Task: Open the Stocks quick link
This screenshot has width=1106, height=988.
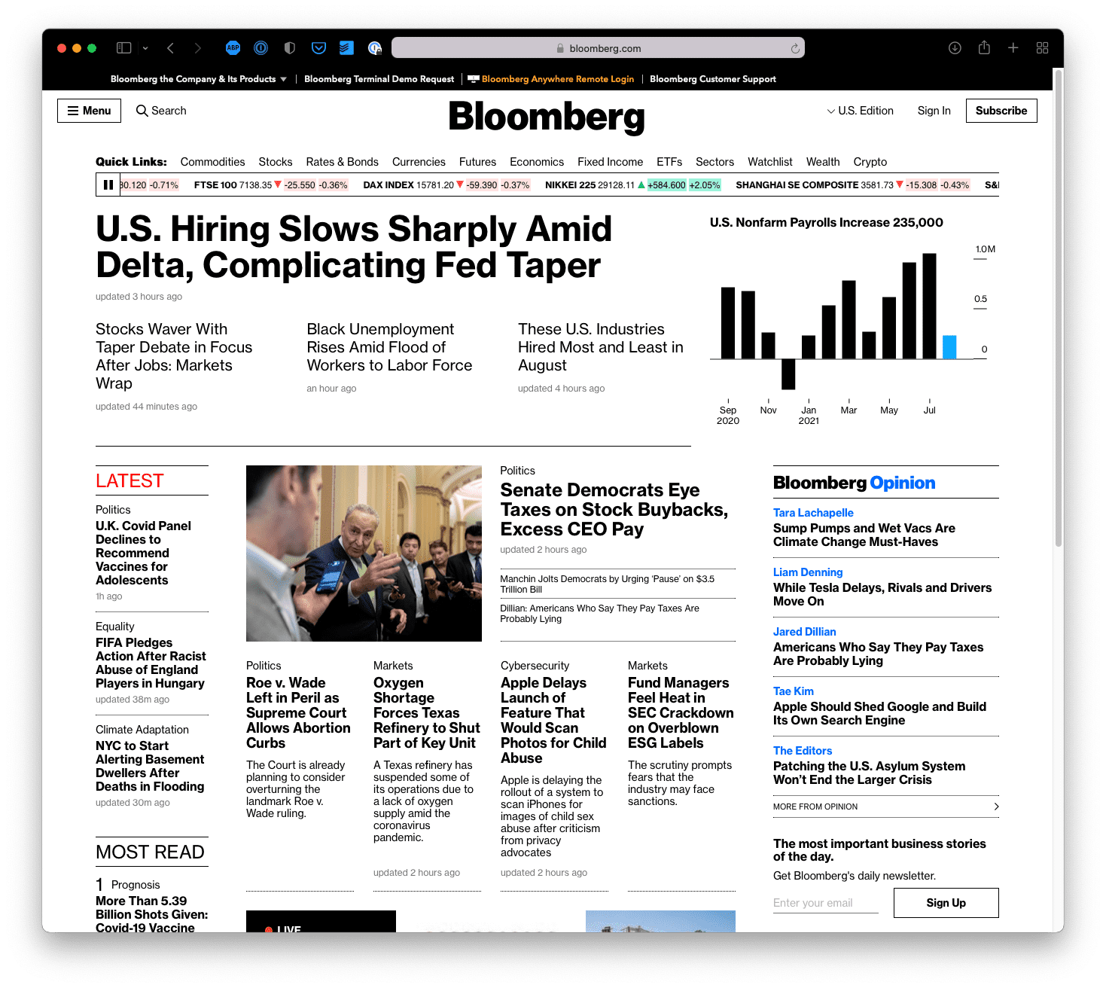Action: [276, 162]
